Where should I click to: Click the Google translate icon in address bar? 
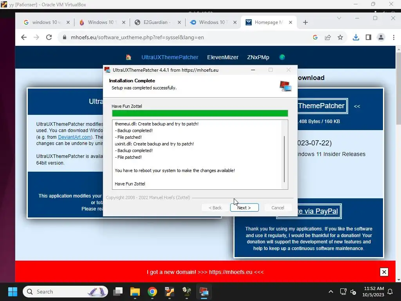(x=315, y=37)
